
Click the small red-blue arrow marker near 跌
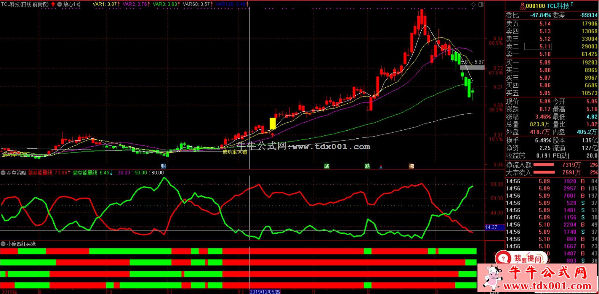tap(381, 167)
